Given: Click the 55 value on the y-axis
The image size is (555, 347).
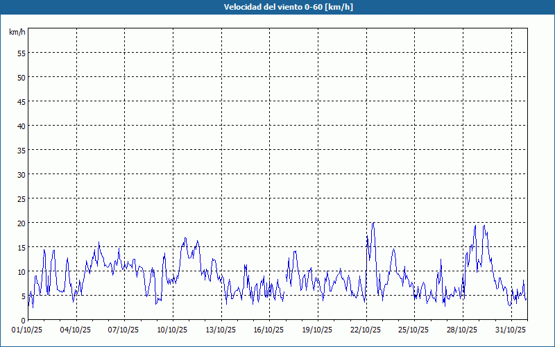Looking at the screenshot, I should [x=22, y=53].
